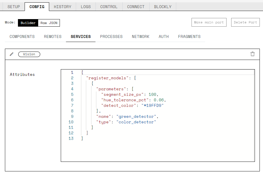263x174 pixels.
Task: Switch to the REMOTES tab
Action: (x=52, y=36)
